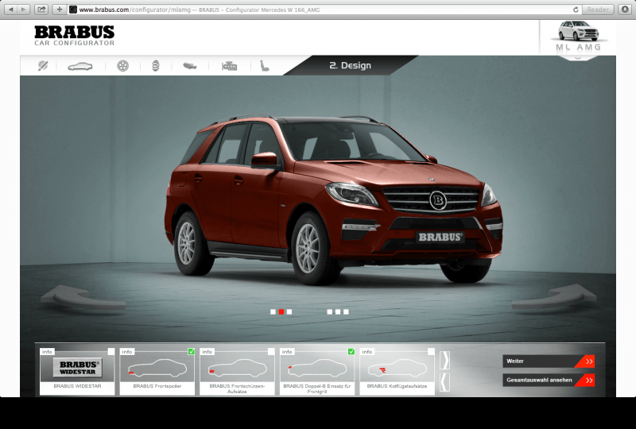The width and height of the screenshot is (636, 429).
Task: Open info for Doppel-B Einsatz für Frontgrill
Action: pyautogui.click(x=287, y=352)
